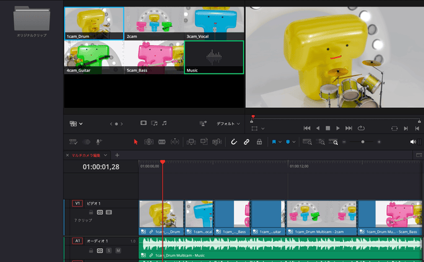This screenshot has width=424, height=262.
Task: Zoom out timeline with minus button
Action: (x=344, y=142)
